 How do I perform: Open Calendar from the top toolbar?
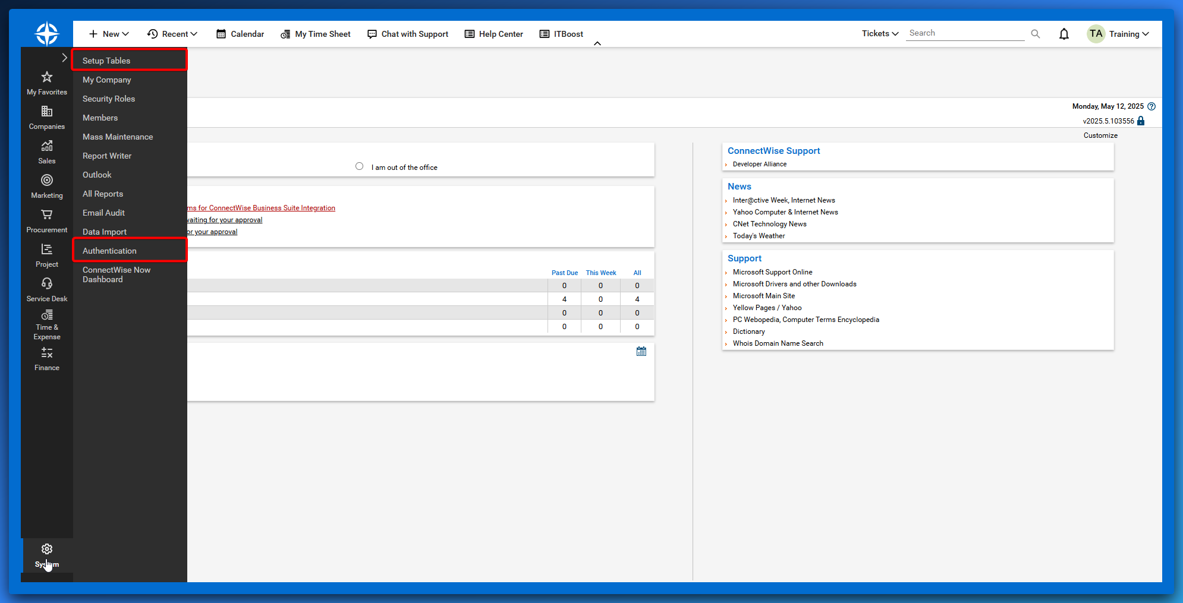[240, 34]
